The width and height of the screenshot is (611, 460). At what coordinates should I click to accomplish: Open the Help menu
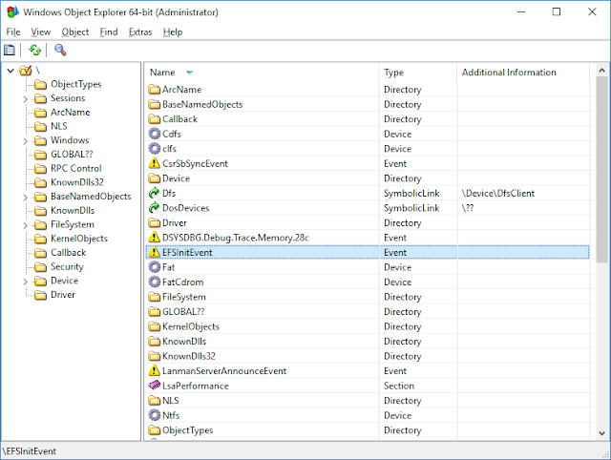[173, 31]
